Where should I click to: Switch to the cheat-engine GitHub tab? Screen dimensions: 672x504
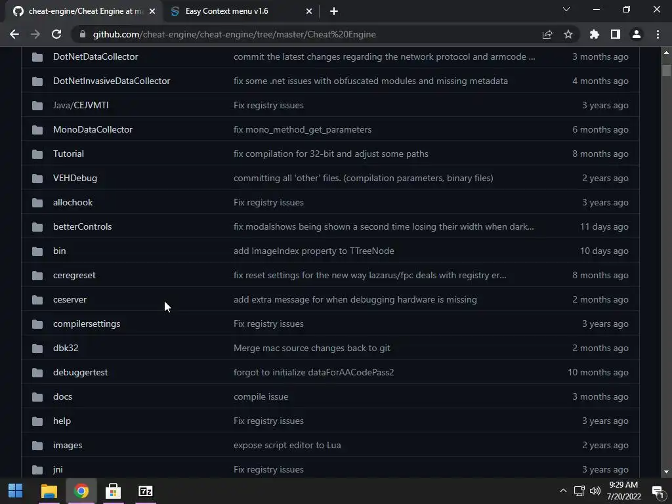pos(85,11)
